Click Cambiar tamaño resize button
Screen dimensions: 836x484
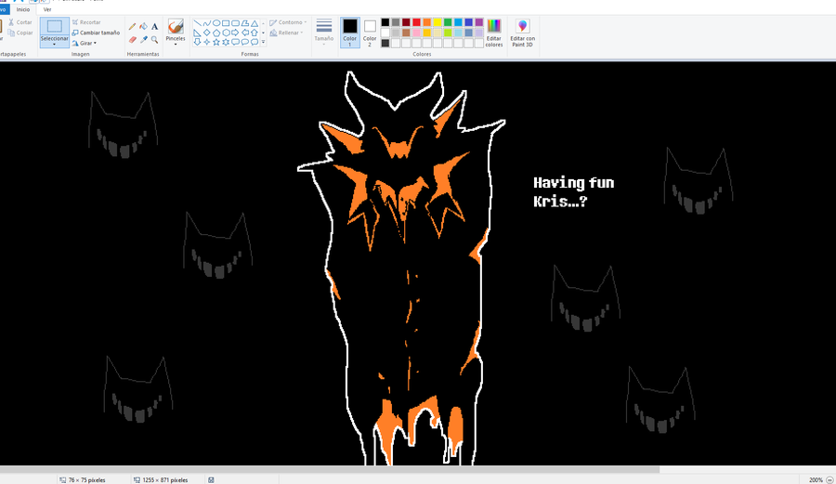(x=96, y=33)
